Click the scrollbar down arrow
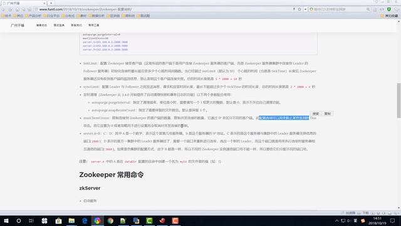Image resolution: width=401 pixels, height=226 pixels. click(x=398, y=208)
